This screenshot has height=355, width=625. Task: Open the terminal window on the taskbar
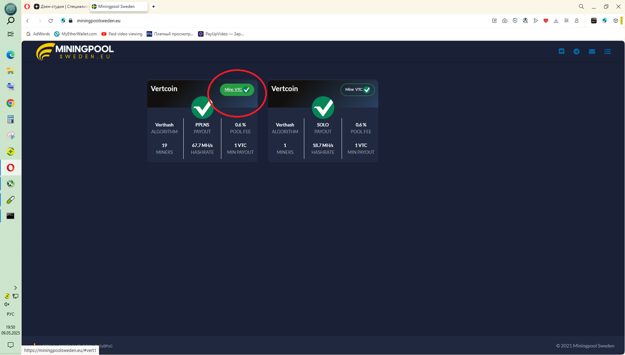pyautogui.click(x=10, y=215)
